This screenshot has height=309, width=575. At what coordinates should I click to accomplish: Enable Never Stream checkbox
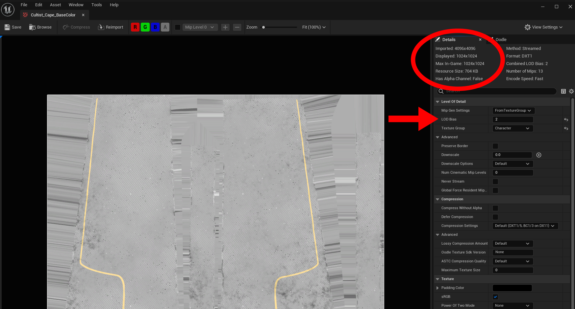495,182
